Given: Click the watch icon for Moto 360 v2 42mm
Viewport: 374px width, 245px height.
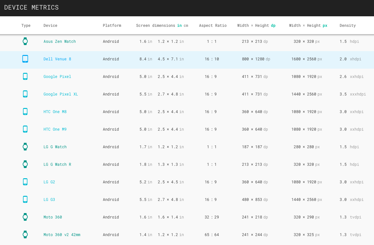Looking at the screenshot, I should tap(25, 234).
